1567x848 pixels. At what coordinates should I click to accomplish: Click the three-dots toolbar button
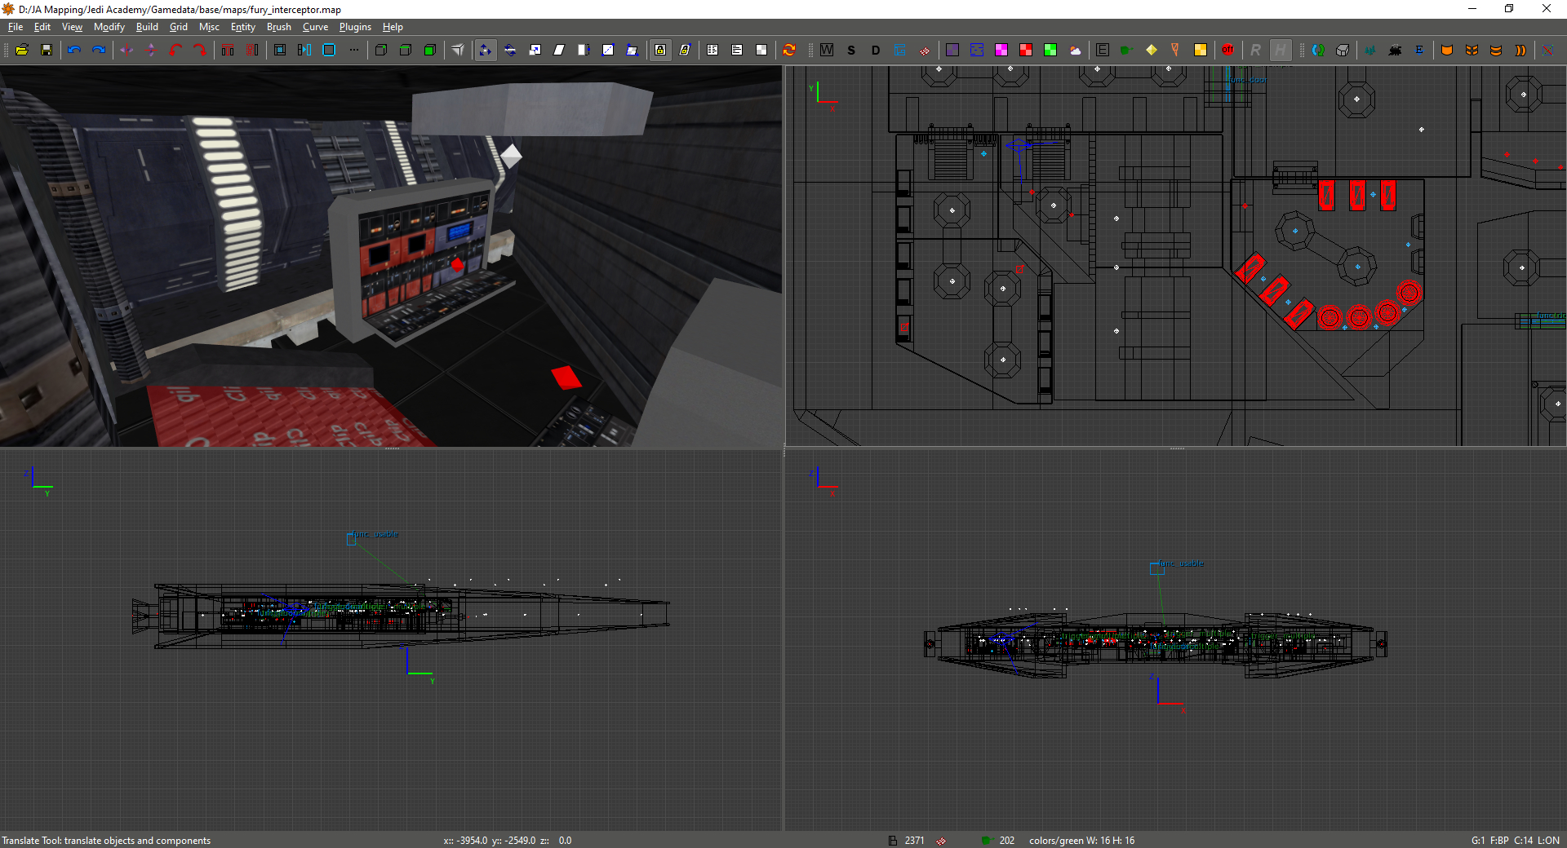point(353,50)
